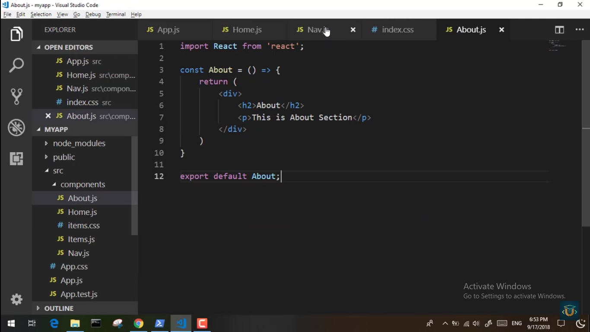Click the explorer file tree scrollbar
The image size is (590, 332).
tap(134, 186)
